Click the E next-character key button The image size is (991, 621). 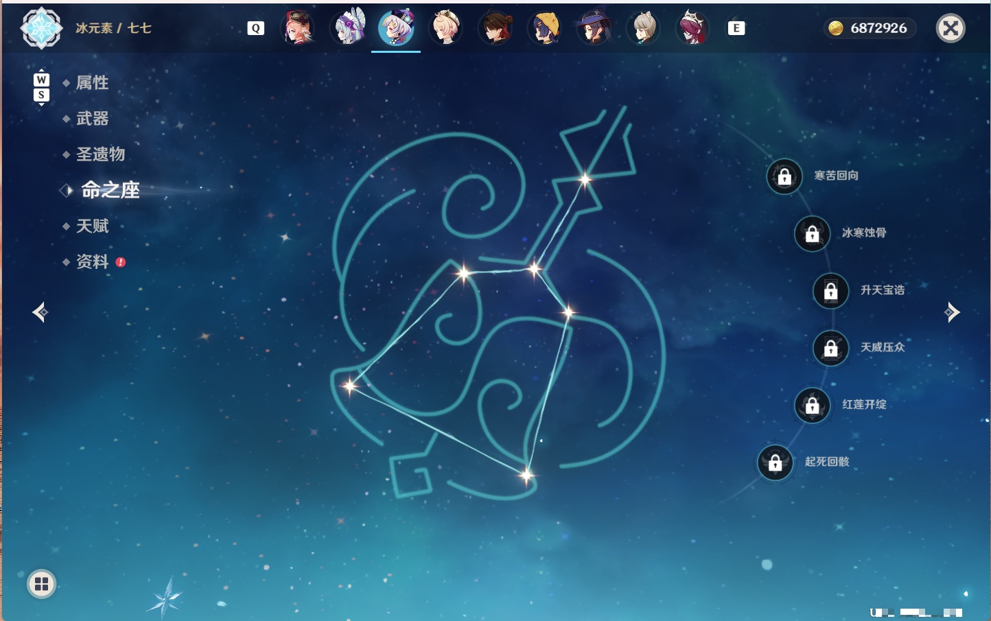pyautogui.click(x=736, y=28)
